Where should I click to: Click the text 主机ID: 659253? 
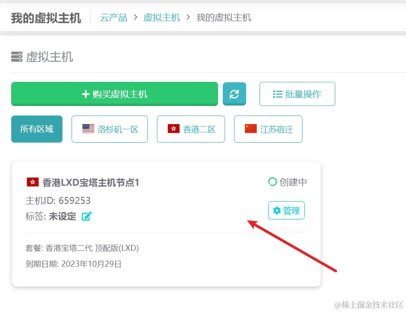pyautogui.click(x=58, y=200)
